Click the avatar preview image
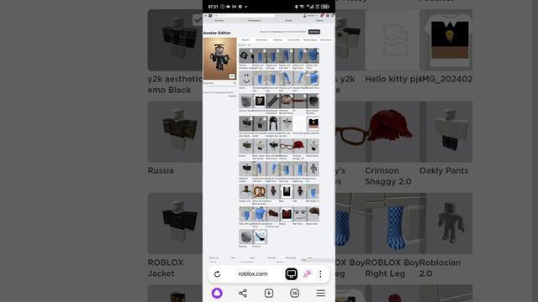The image size is (538, 302). 220,58
